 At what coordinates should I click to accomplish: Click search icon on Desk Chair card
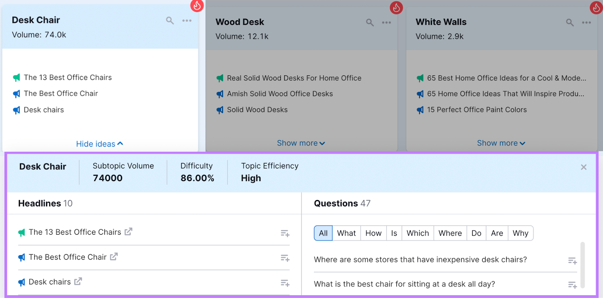170,20
